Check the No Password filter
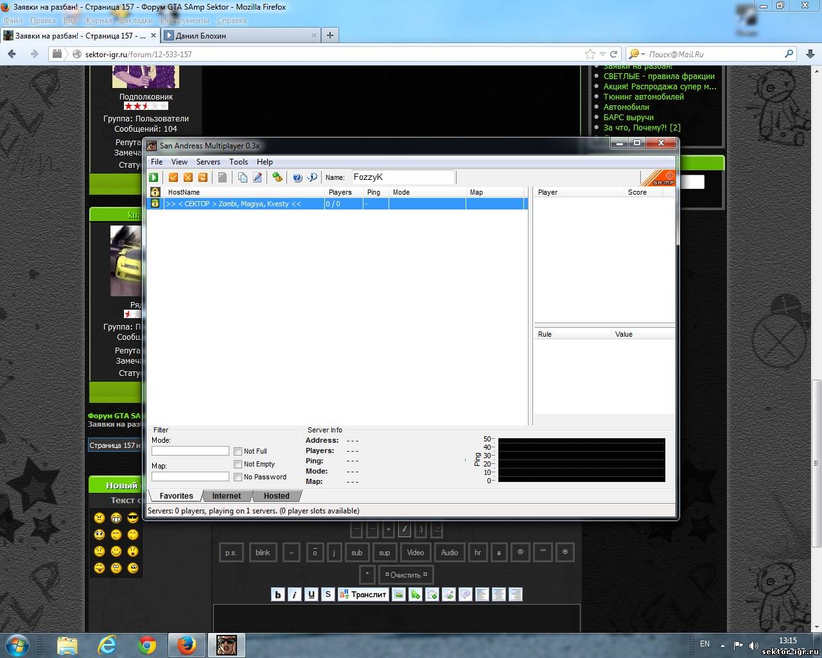The width and height of the screenshot is (822, 658). [238, 477]
